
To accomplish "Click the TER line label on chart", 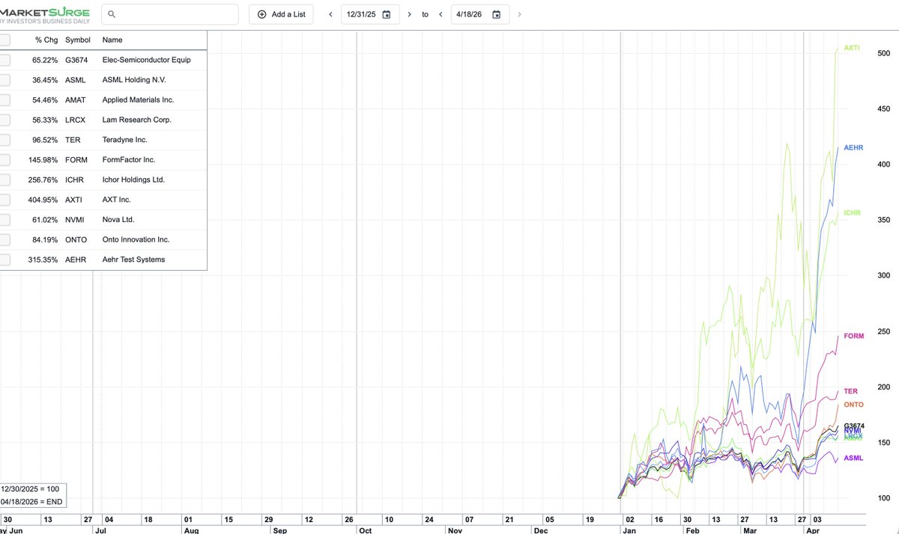I will (x=850, y=391).
